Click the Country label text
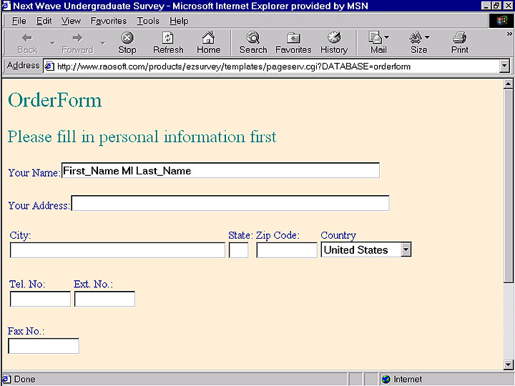This screenshot has height=386, width=515. [338, 235]
